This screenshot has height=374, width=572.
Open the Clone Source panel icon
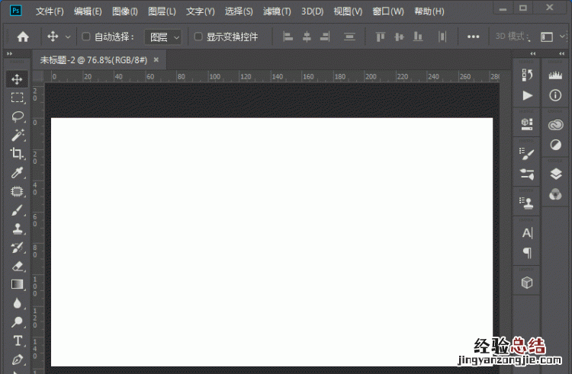pyautogui.click(x=527, y=203)
